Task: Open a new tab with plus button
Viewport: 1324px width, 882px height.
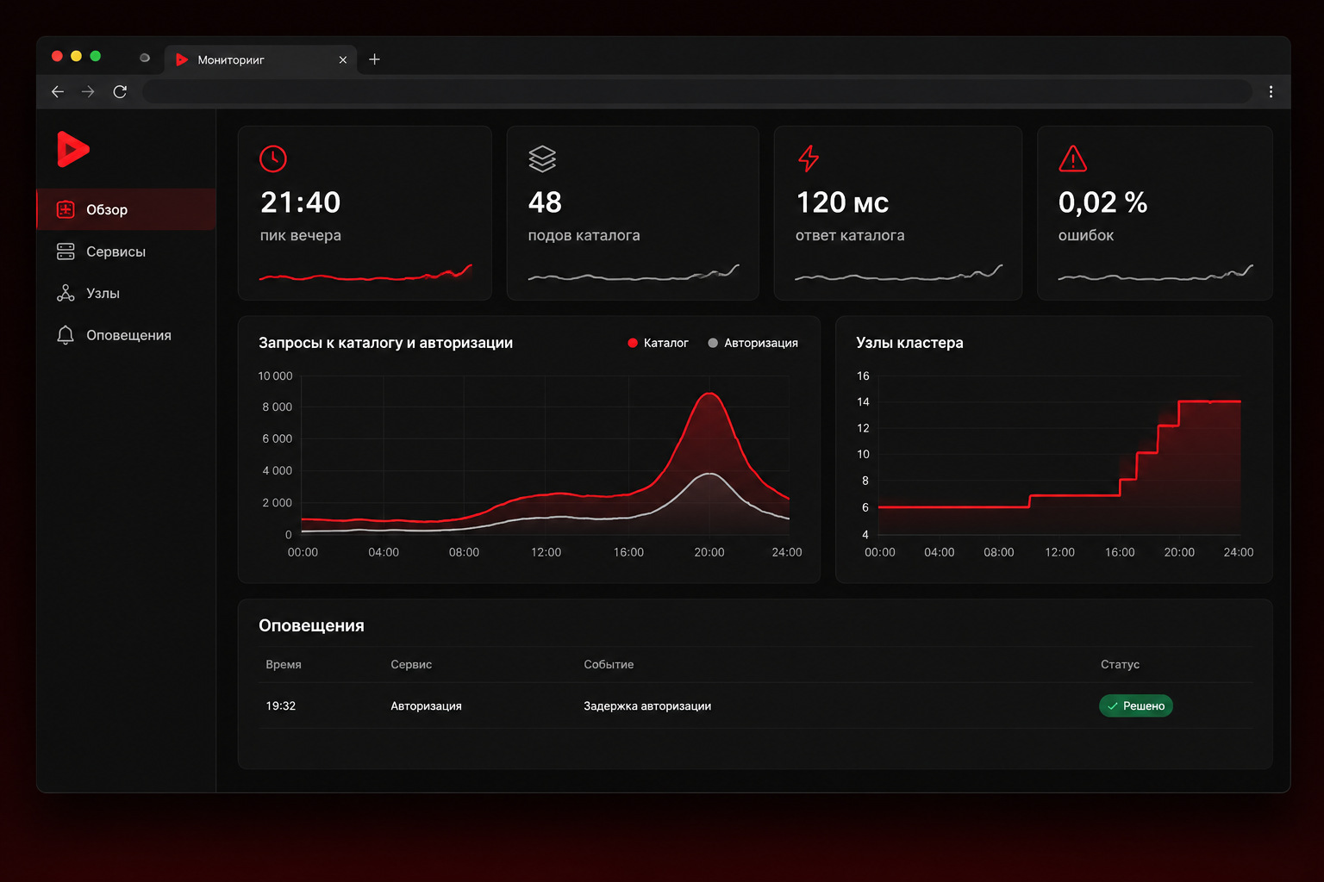Action: [374, 59]
